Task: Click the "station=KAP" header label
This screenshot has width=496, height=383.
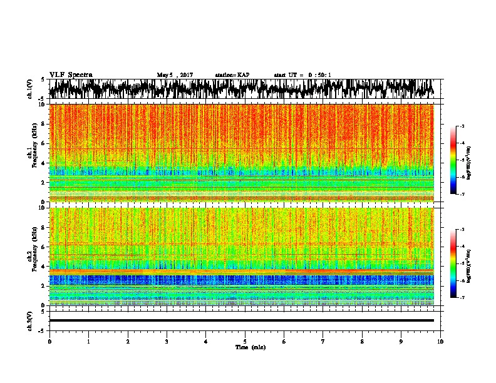Action: pyautogui.click(x=232, y=75)
